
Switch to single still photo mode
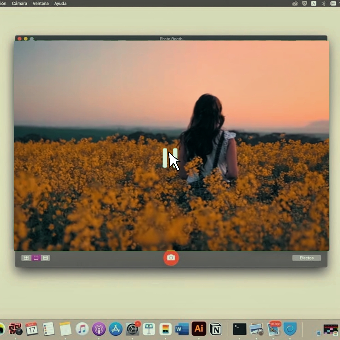(x=36, y=258)
